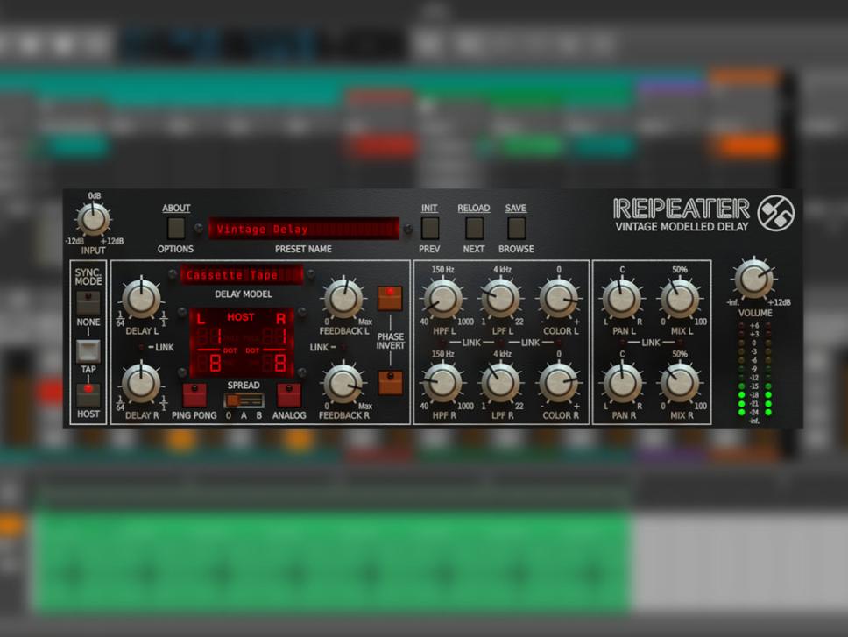This screenshot has width=848, height=637.
Task: Select the Host sync mode
Action: (88, 394)
